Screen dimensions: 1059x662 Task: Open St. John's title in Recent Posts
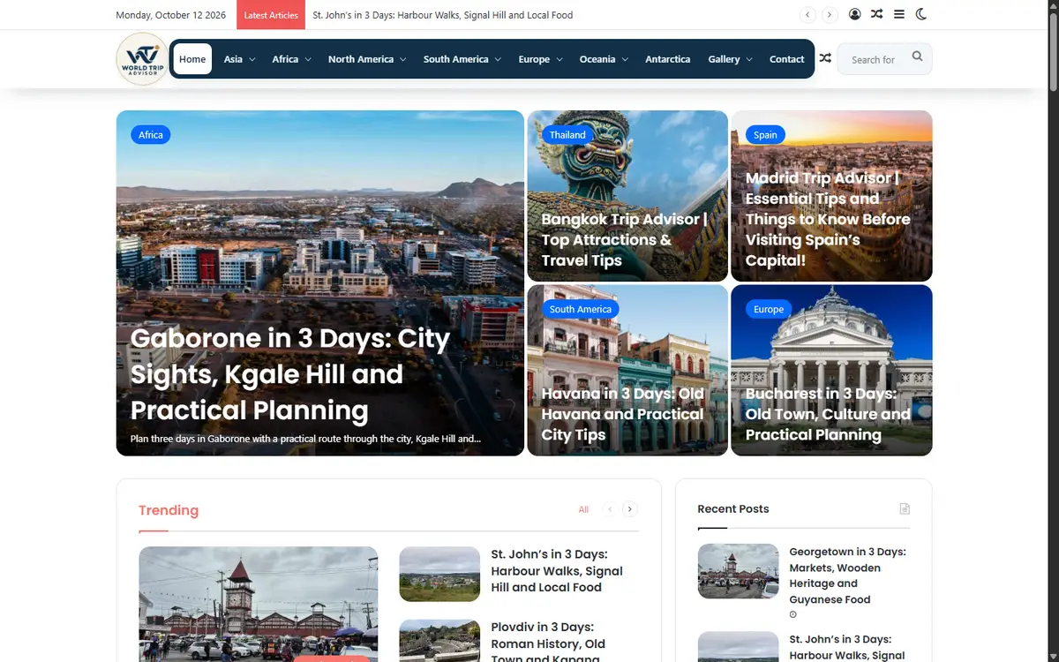[x=847, y=647]
